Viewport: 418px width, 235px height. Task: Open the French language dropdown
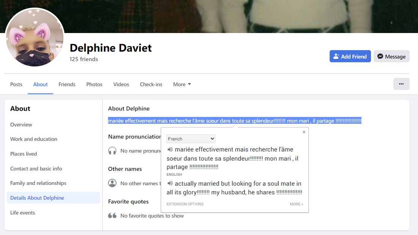pos(191,139)
